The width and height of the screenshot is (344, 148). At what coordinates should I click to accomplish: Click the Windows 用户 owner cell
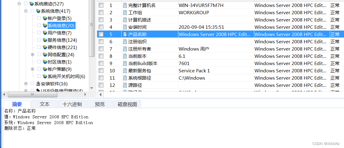click(216, 49)
